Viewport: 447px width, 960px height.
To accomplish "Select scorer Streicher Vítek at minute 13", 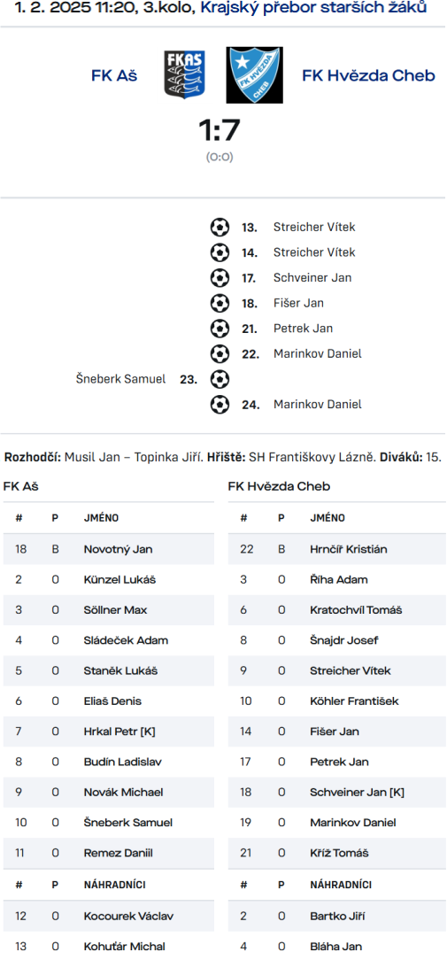I will click(314, 227).
